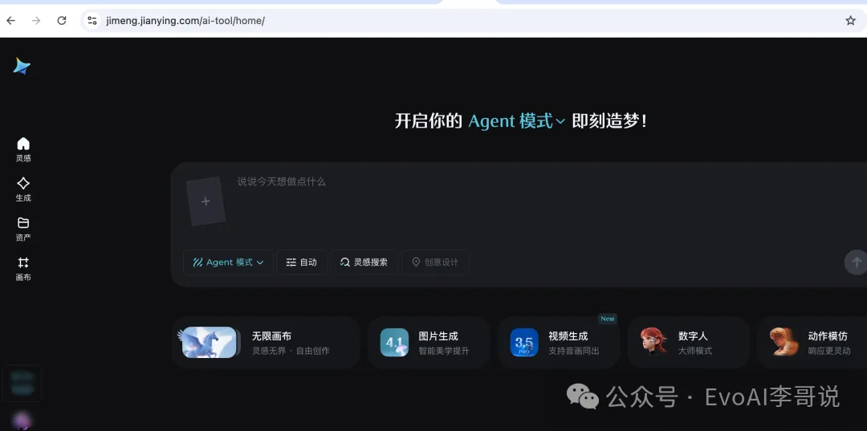Image resolution: width=867 pixels, height=431 pixels.
Task: Open the 无限画布 card
Action: click(266, 343)
